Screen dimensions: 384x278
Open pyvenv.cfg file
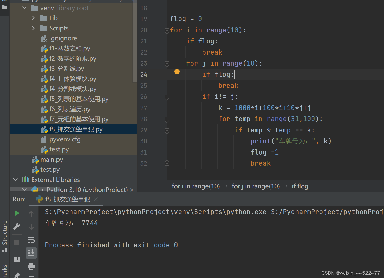click(65, 139)
